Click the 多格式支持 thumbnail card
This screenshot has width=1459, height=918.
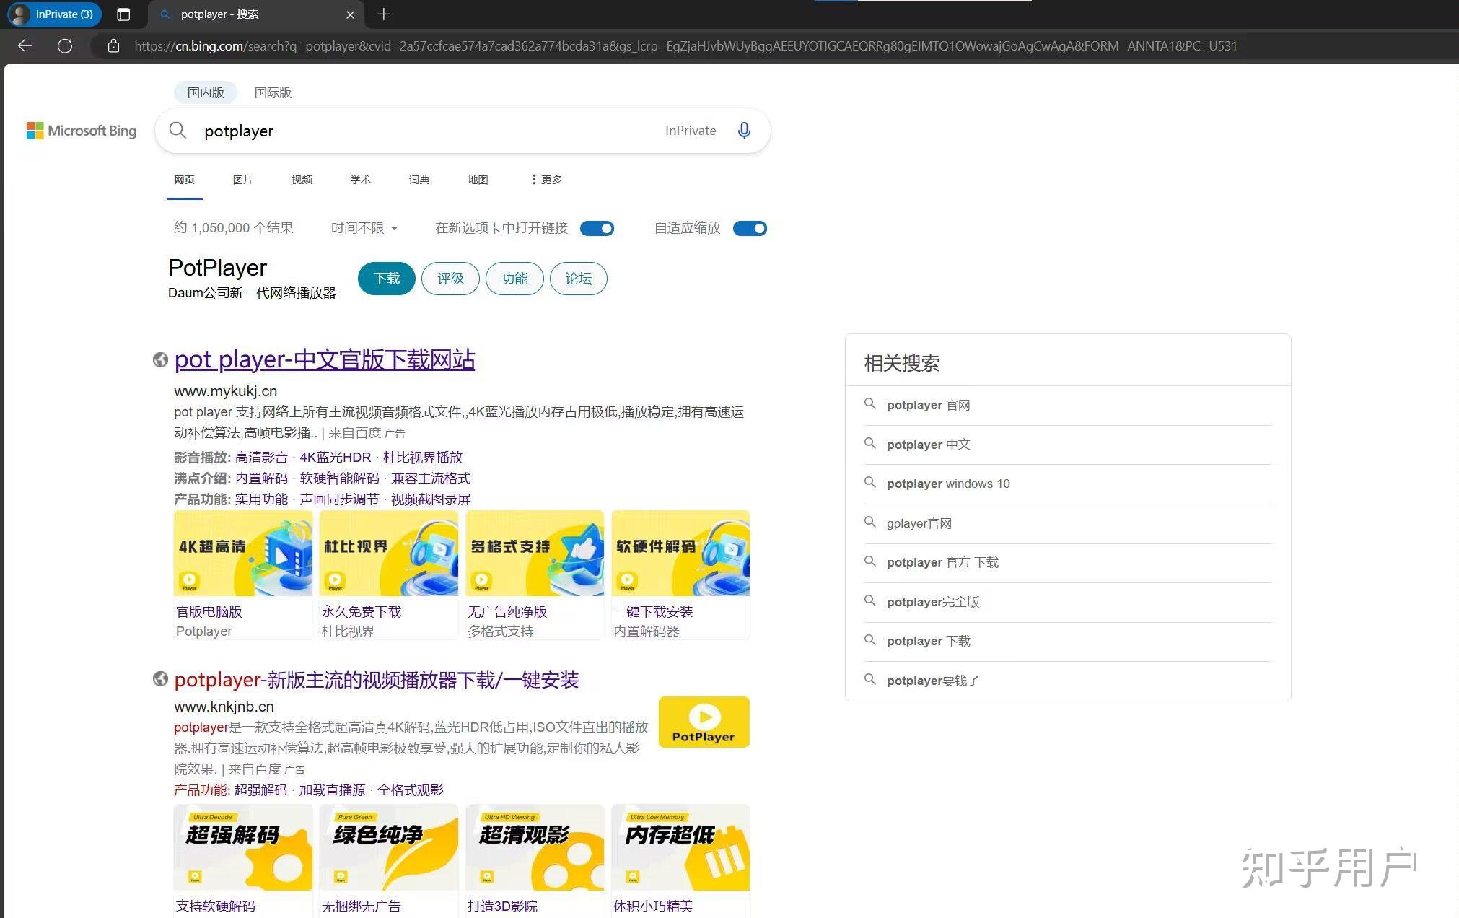point(535,553)
